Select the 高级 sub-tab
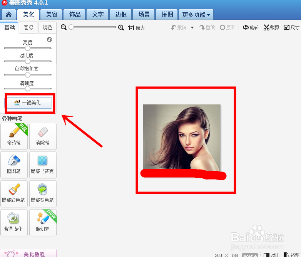 tap(28, 28)
